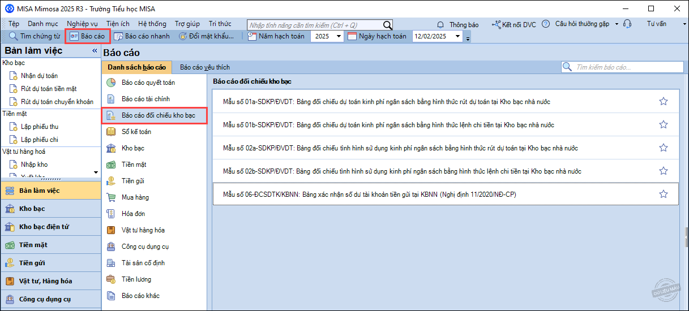Open the Tệp menu
689x311 pixels.
[14, 24]
